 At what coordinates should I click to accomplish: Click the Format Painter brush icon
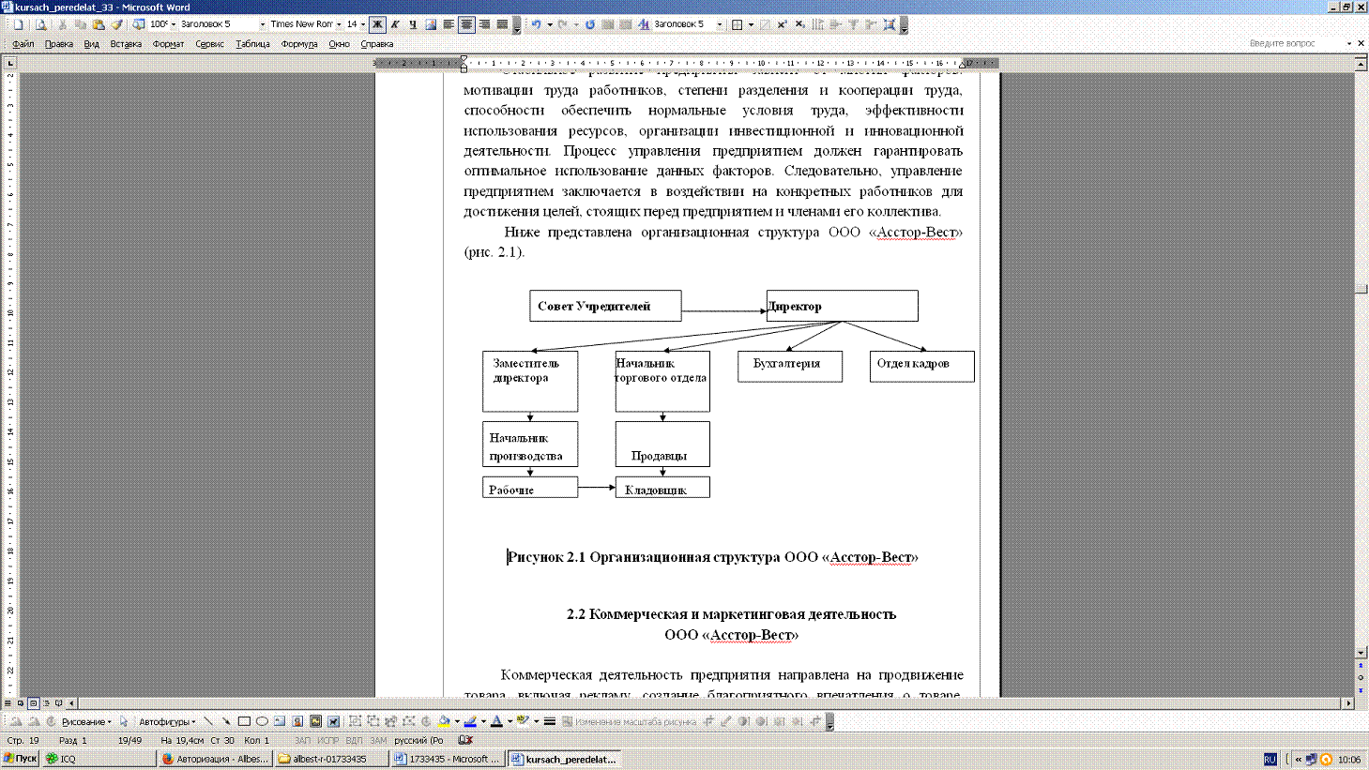tap(117, 24)
